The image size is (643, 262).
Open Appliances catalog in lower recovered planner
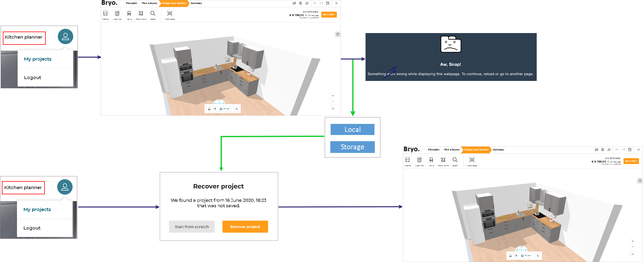419,160
